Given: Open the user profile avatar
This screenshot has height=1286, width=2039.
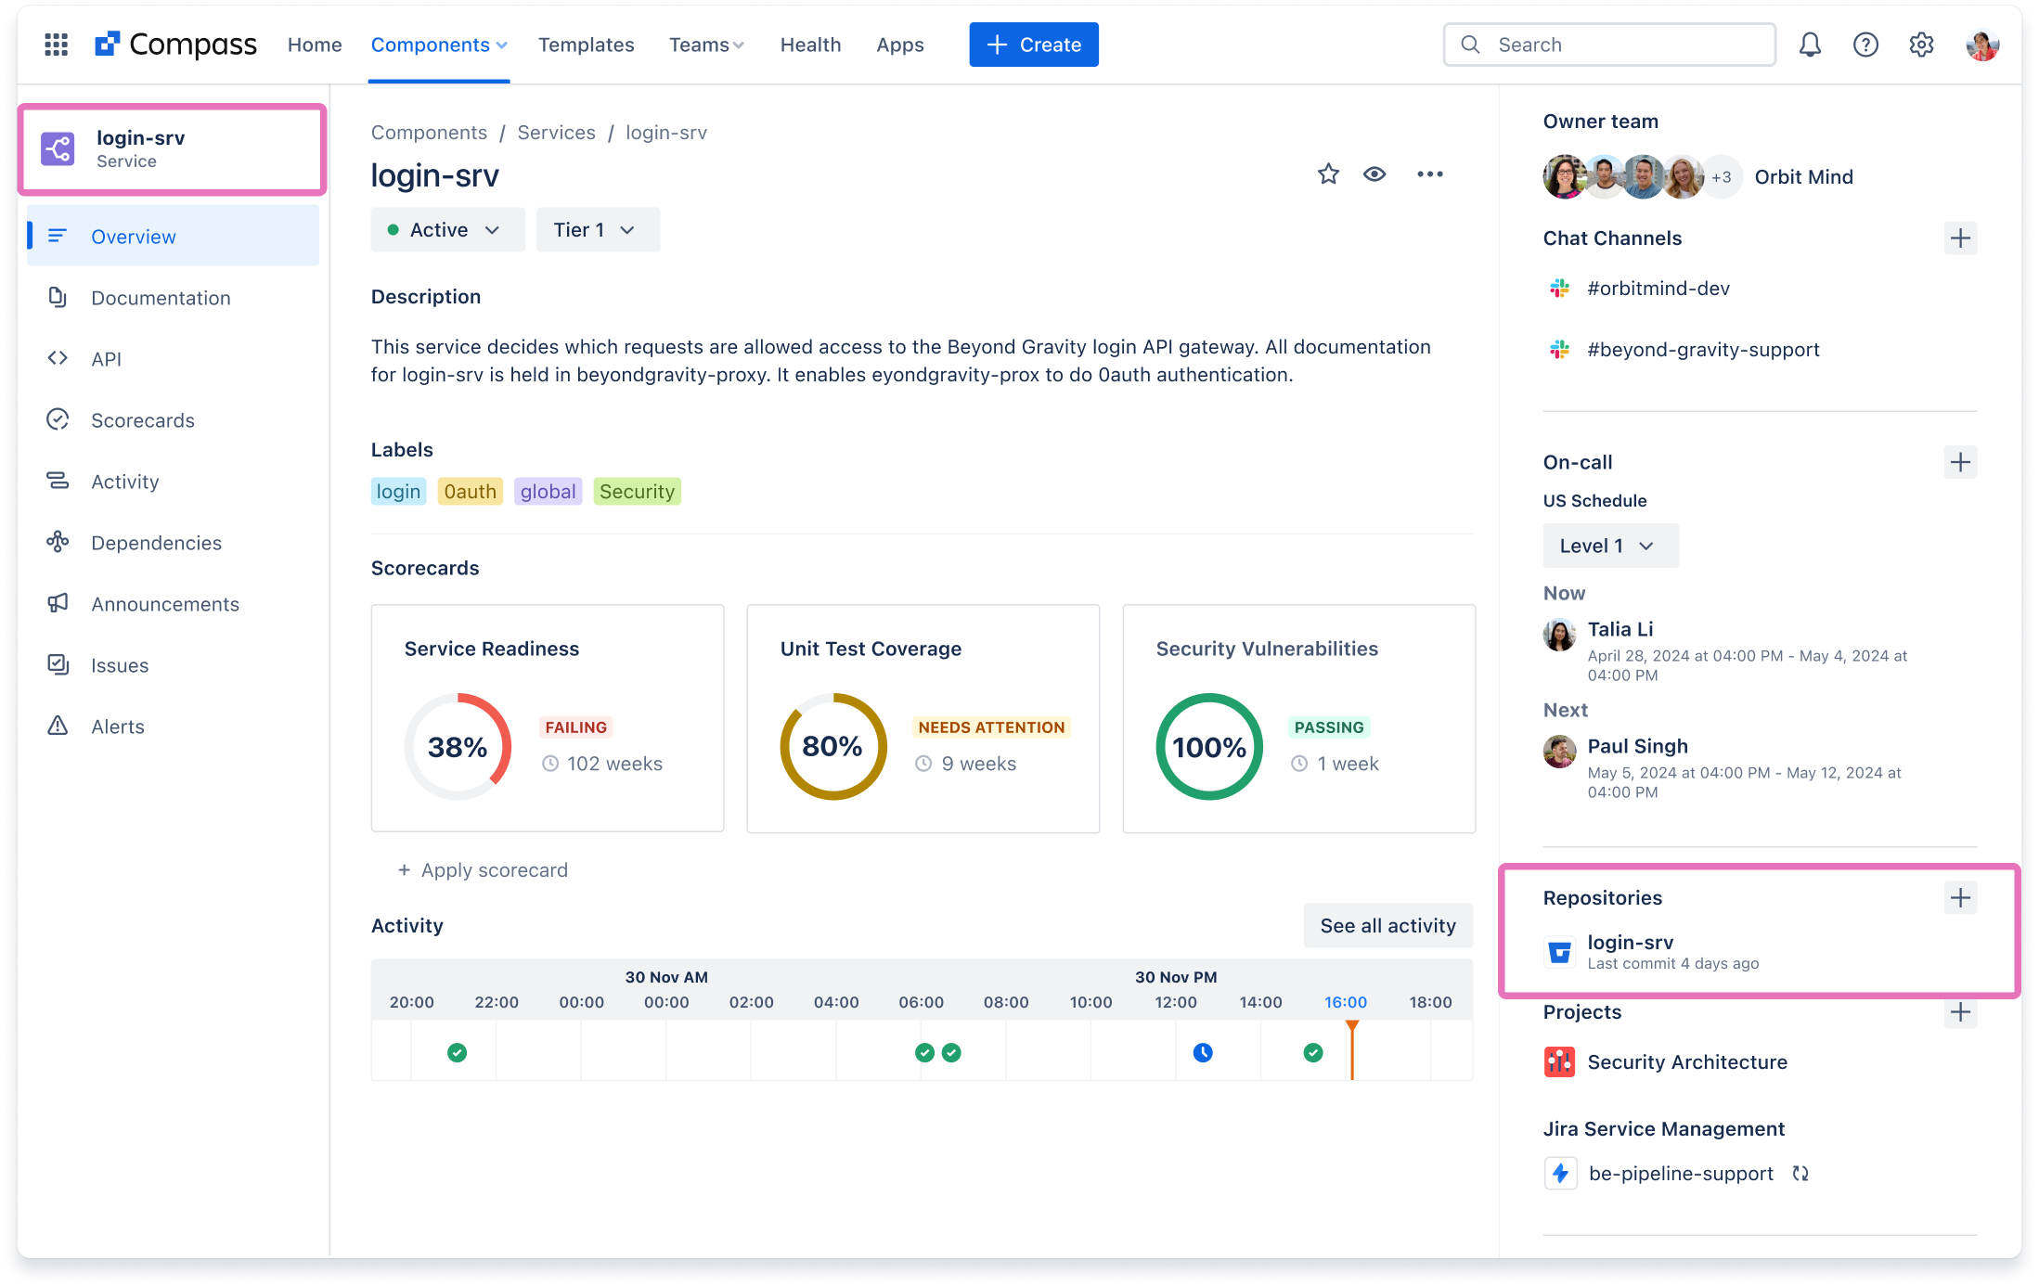Looking at the screenshot, I should coord(1981,45).
